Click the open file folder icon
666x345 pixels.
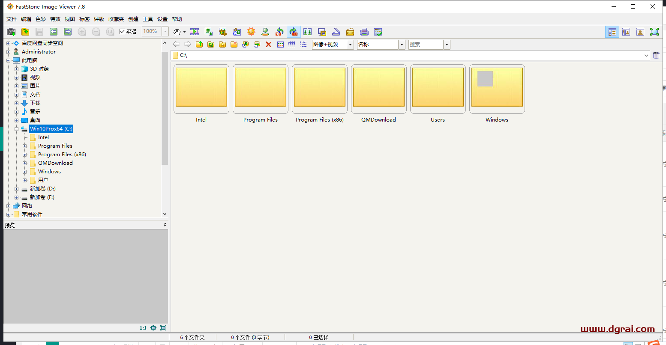click(25, 32)
